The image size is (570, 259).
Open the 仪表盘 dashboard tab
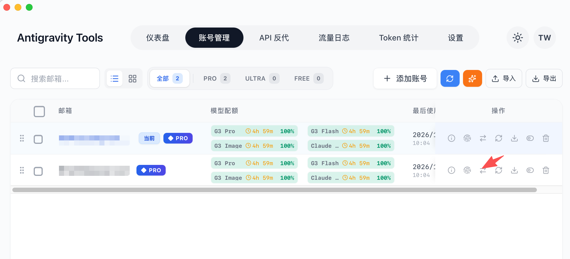[158, 38]
